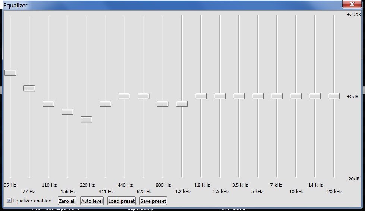The image size is (365, 211).
Task: Click the 2.5 kHz band slider handle
Action: coord(220,96)
